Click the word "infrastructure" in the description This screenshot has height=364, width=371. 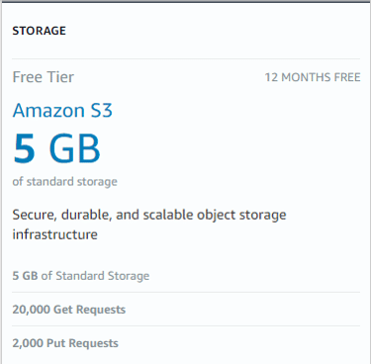[55, 234]
